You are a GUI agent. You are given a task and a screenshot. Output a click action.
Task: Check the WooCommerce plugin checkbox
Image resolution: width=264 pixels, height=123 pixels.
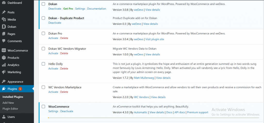click(x=43, y=107)
